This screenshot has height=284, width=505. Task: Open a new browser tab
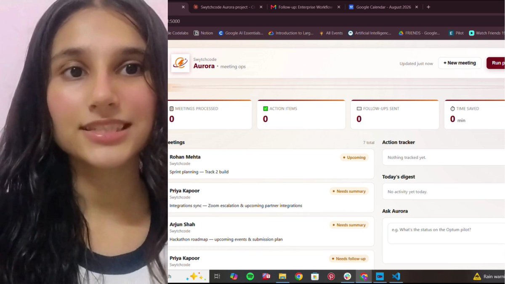click(428, 7)
